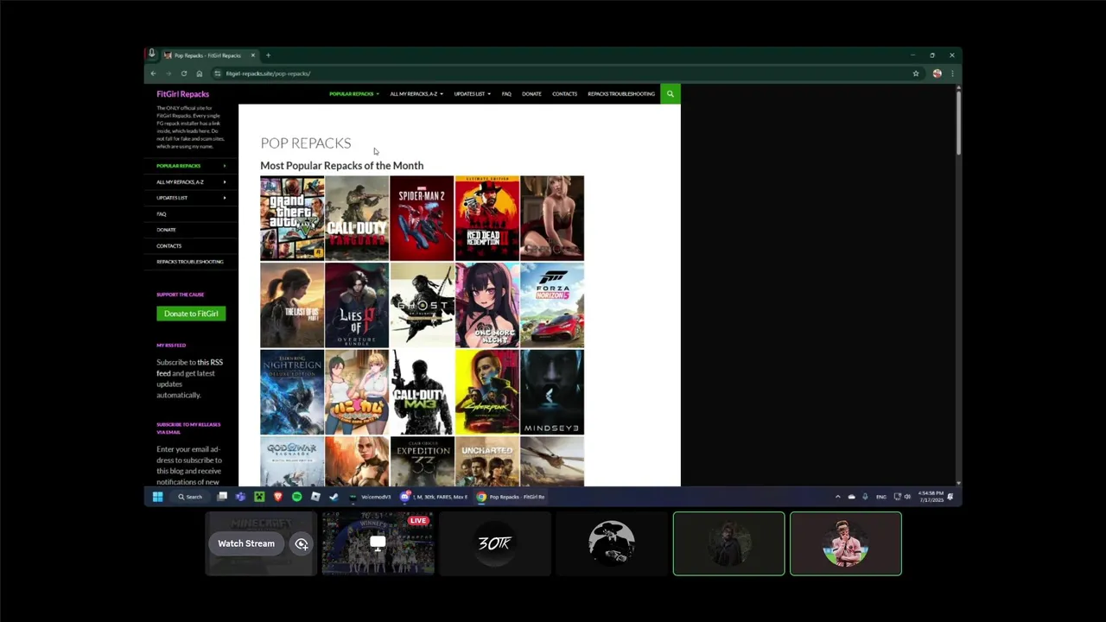Open the Chrome three-dot menu
1106x622 pixels.
[952, 73]
